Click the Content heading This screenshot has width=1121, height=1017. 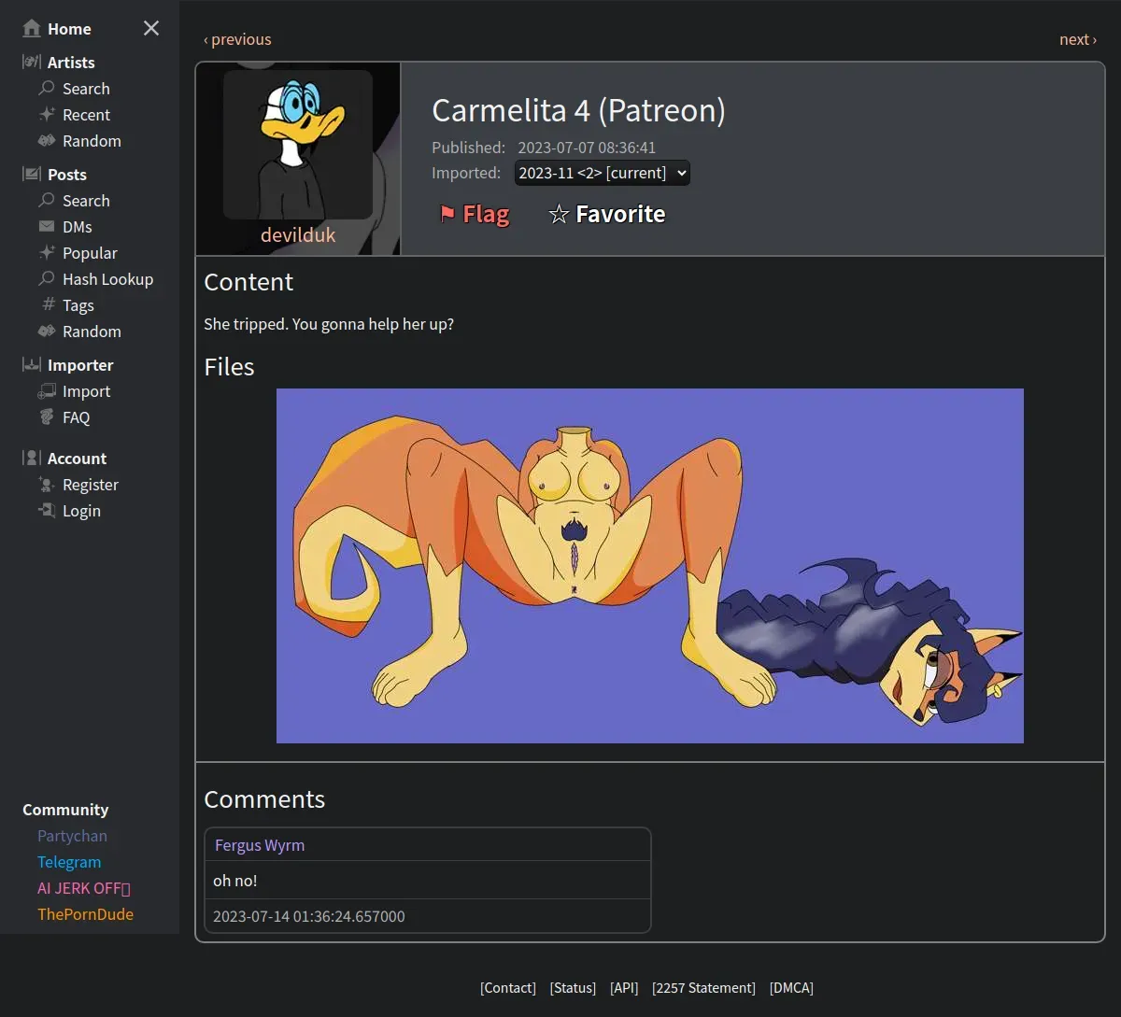tap(248, 282)
